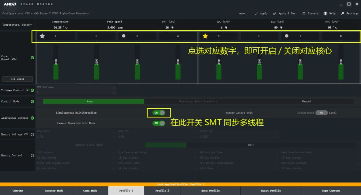Click the star icon on core 1
This screenshot has width=361, height=195.
coord(42,36)
